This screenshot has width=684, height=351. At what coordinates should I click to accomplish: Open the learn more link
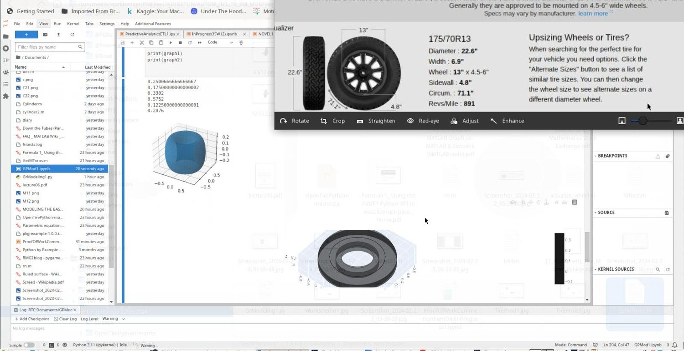coord(593,14)
